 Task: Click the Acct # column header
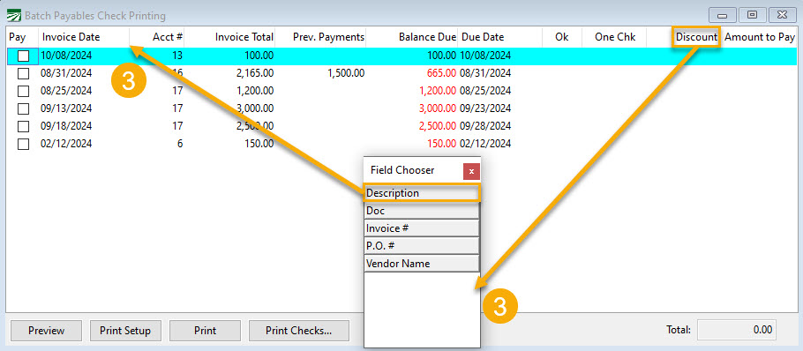point(157,37)
